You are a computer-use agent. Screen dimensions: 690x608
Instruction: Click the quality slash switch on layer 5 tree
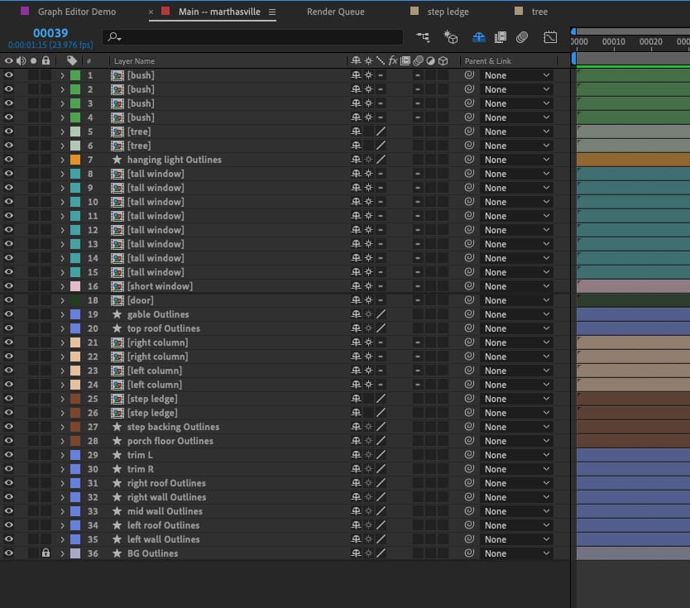(x=381, y=132)
